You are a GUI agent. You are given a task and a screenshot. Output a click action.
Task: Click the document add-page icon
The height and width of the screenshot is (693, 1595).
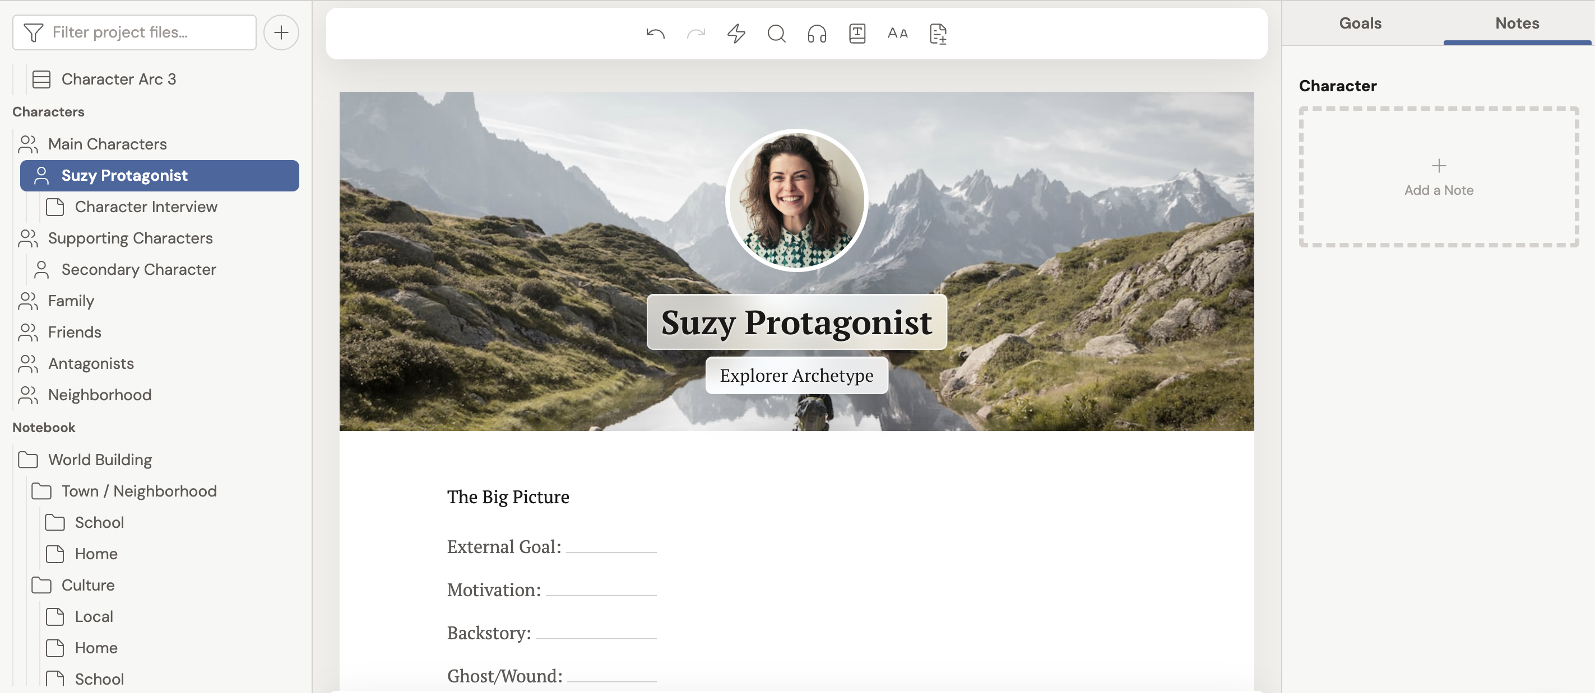(x=938, y=34)
